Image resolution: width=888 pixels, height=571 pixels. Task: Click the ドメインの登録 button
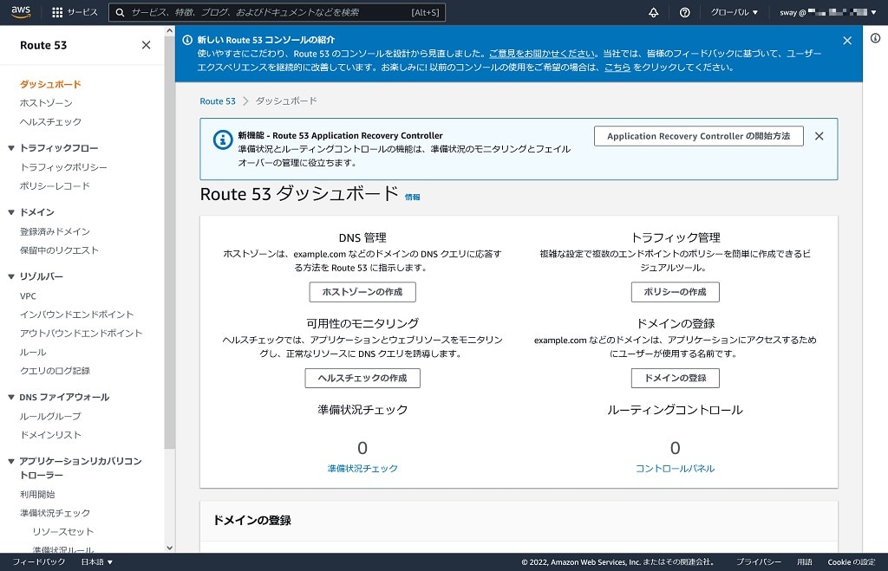click(675, 378)
